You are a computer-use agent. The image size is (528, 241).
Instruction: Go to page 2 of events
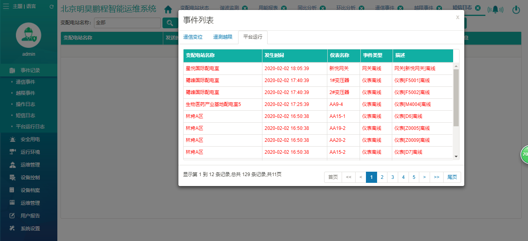pyautogui.click(x=382, y=177)
